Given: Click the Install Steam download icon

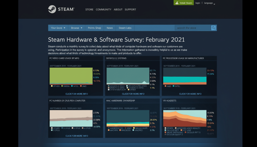Looking at the screenshot, I should coord(177,3).
